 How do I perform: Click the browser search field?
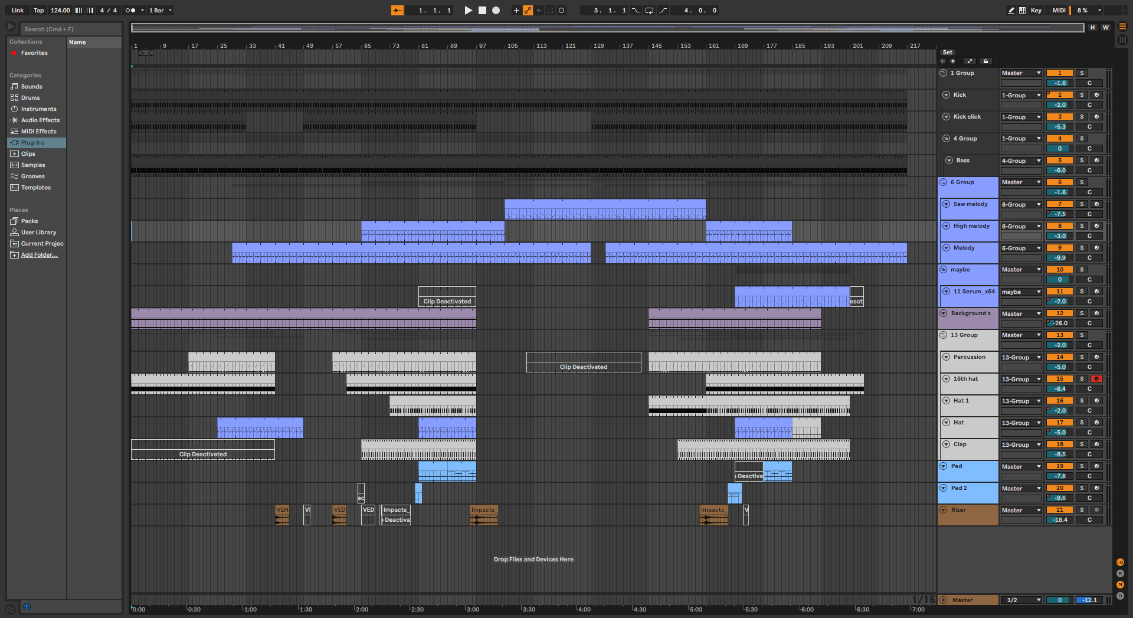pos(71,29)
